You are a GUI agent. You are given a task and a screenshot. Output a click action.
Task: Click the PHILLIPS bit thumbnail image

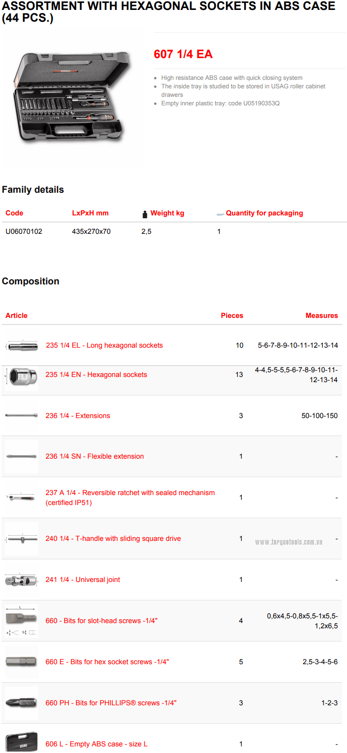(21, 703)
